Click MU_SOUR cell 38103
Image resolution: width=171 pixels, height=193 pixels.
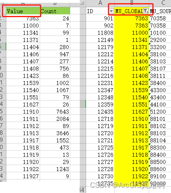(160, 61)
